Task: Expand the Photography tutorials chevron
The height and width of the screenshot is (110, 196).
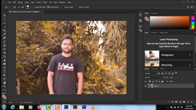Action: [190, 55]
